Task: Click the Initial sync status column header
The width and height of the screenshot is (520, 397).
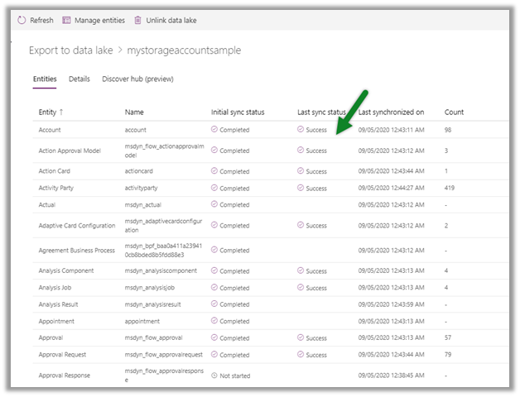Action: [x=238, y=112]
